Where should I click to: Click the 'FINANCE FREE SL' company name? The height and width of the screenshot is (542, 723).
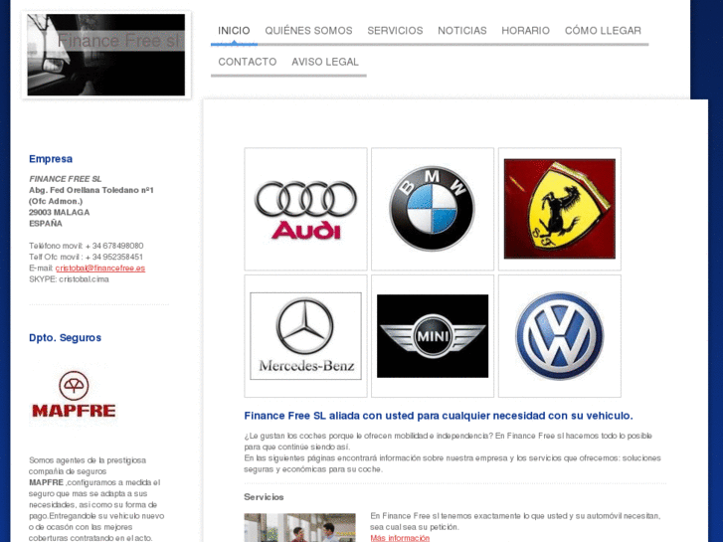tap(65, 179)
